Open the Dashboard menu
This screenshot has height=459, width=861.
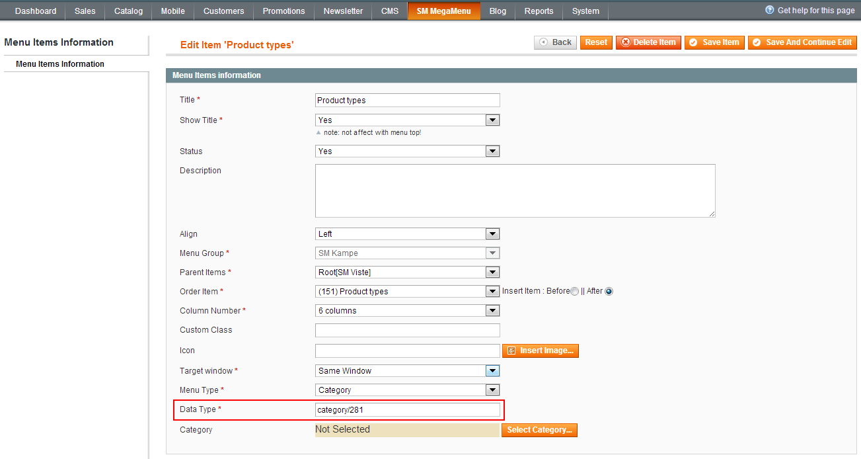(36, 11)
